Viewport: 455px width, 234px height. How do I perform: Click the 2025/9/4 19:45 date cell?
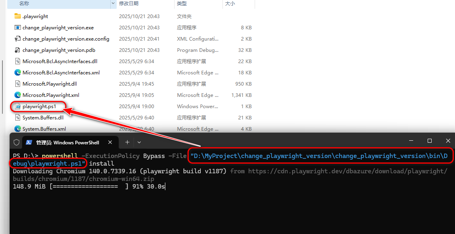(x=136, y=84)
